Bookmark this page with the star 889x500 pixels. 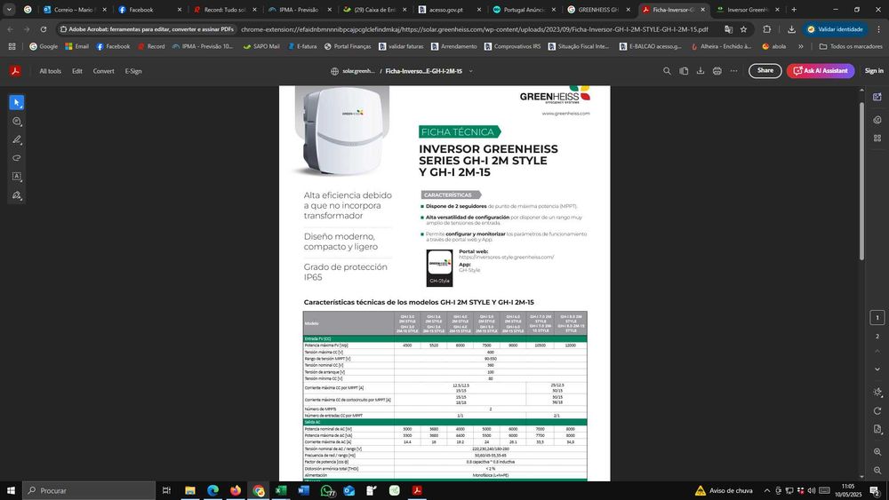(x=743, y=29)
